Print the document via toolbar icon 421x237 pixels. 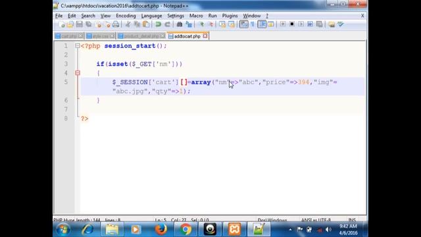point(116,24)
